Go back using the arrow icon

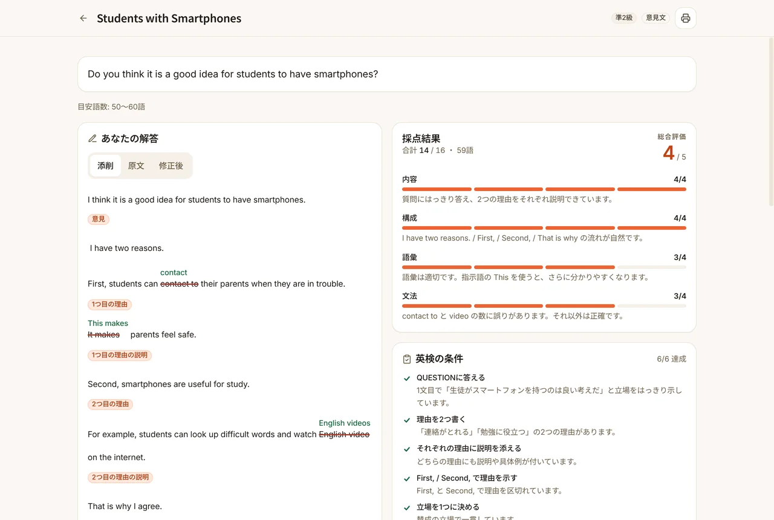[83, 18]
